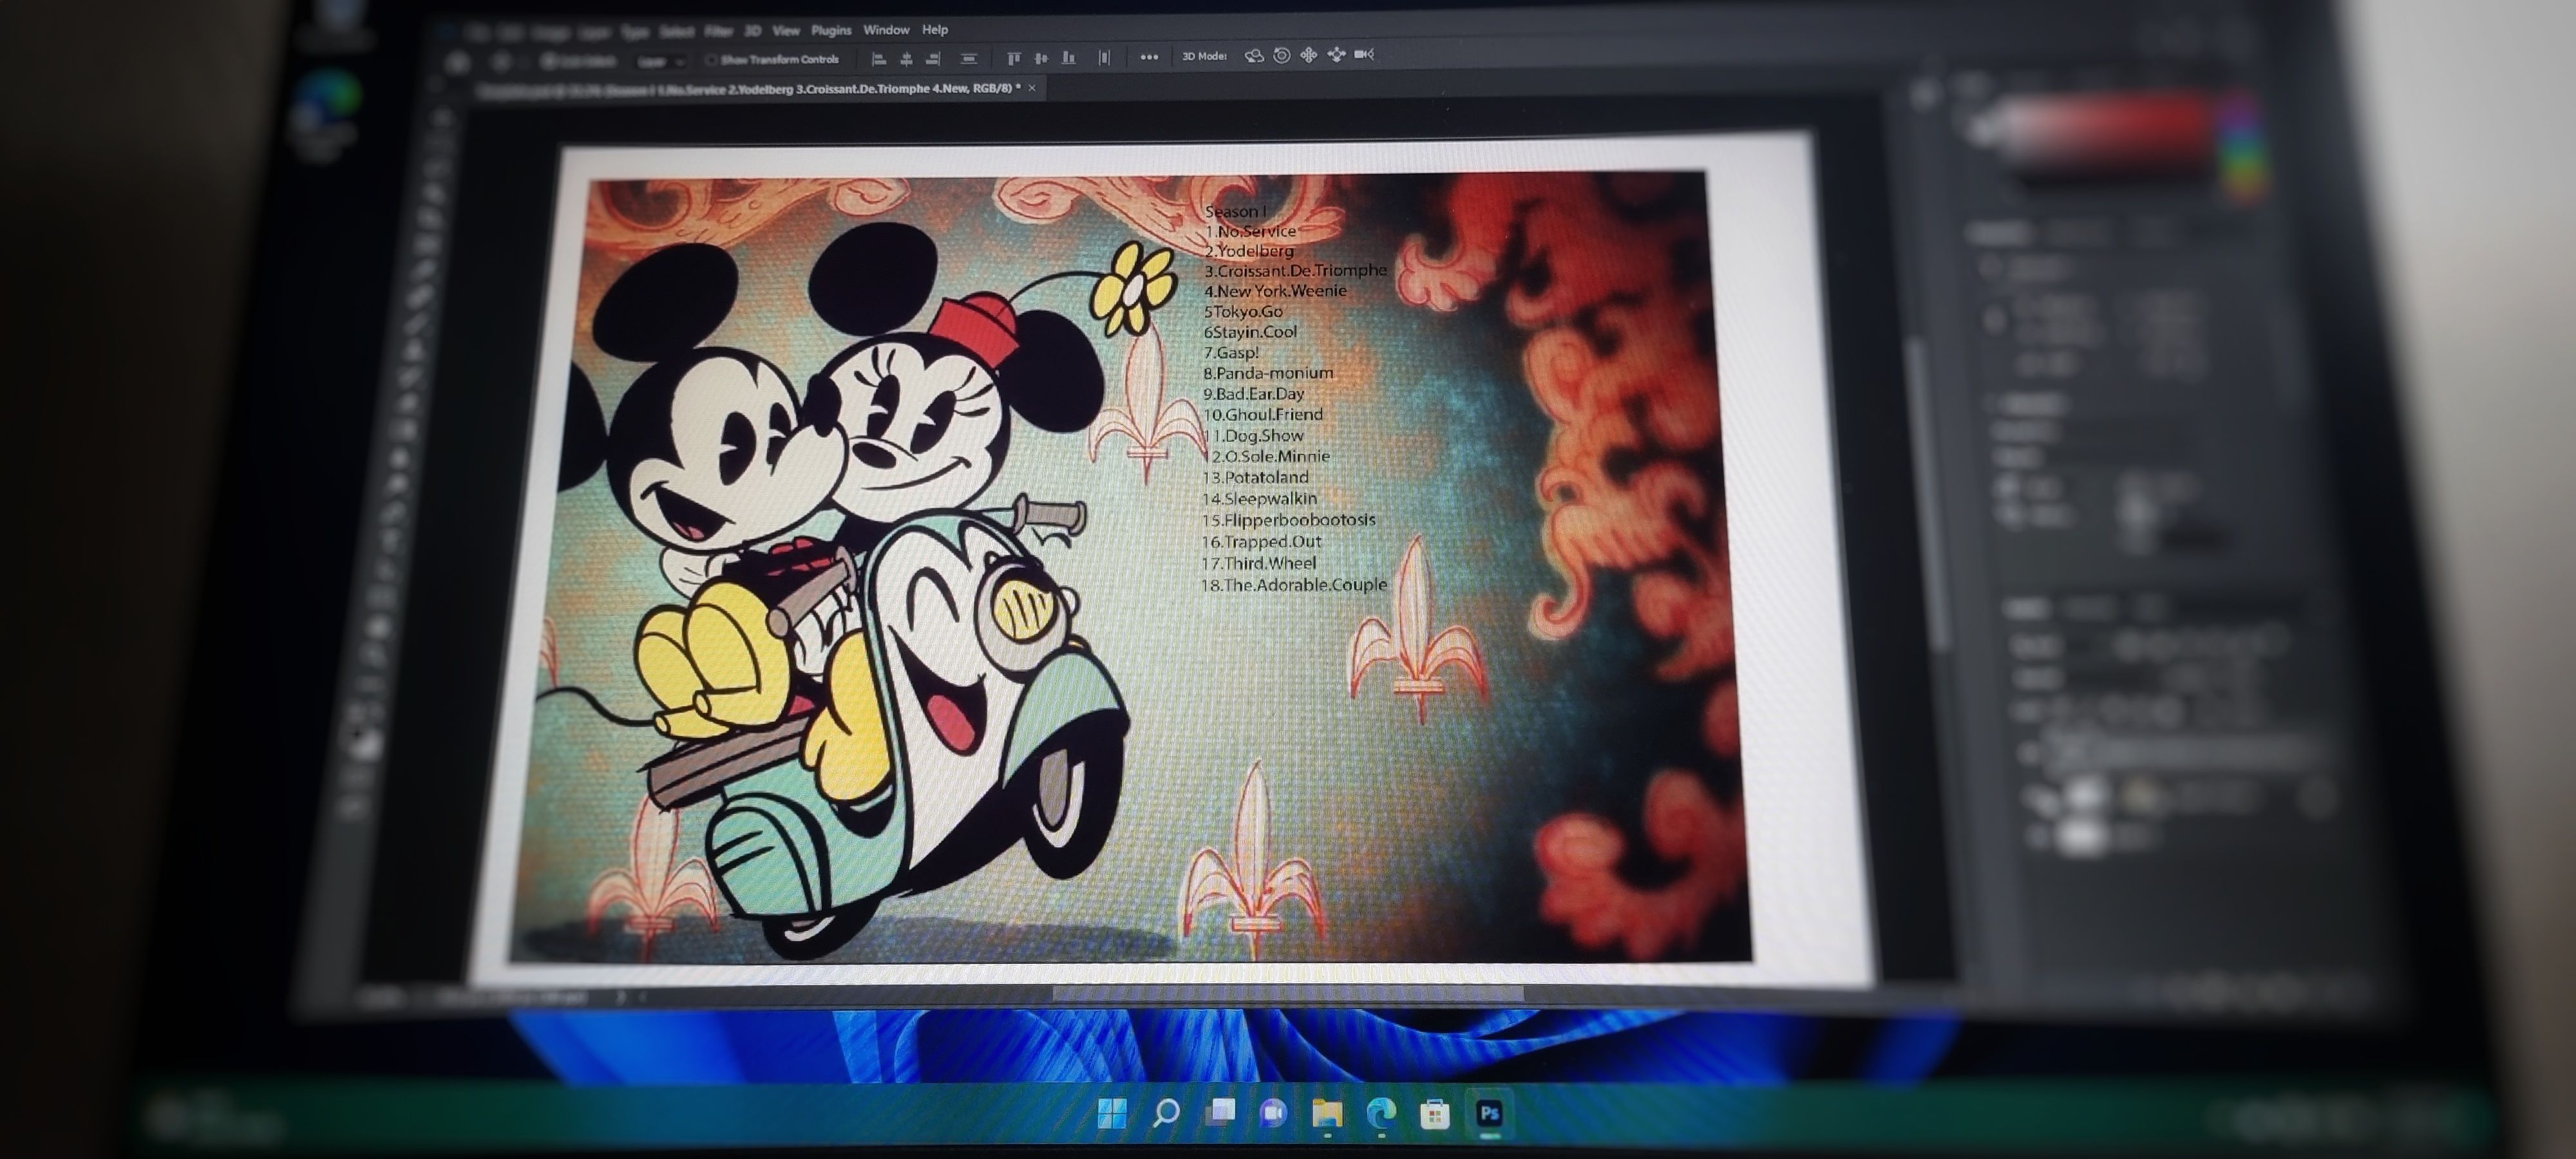
Task: Click the "16.Trapped.Out" text line
Action: click(1262, 542)
